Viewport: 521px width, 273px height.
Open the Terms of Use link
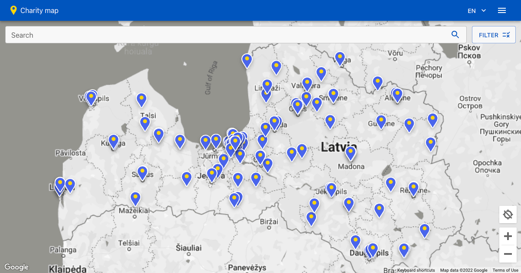(x=505, y=270)
